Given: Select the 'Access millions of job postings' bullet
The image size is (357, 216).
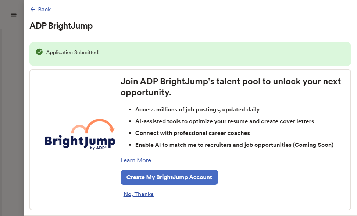Looking at the screenshot, I should (x=197, y=109).
